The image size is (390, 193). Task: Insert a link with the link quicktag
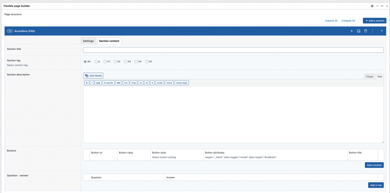(x=98, y=83)
